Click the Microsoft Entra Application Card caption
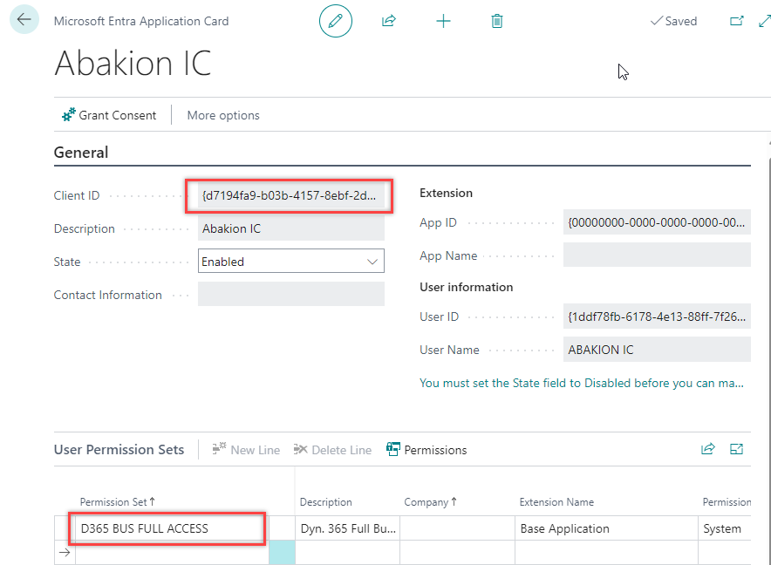This screenshot has height=565, width=771. coord(141,21)
